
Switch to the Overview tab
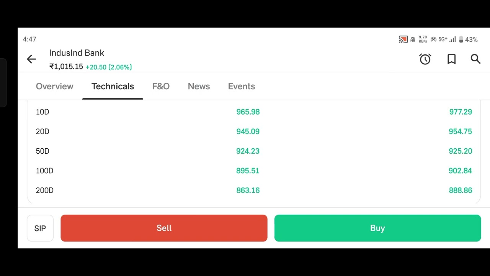54,86
